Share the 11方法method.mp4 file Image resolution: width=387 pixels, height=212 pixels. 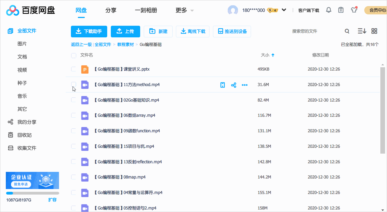click(x=234, y=85)
